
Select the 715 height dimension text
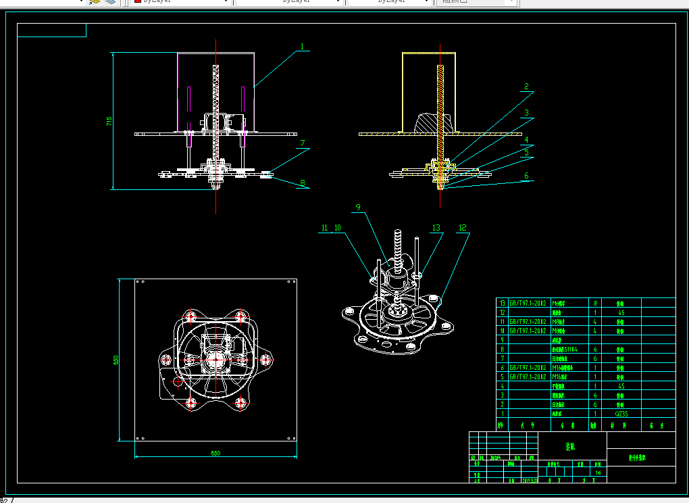pyautogui.click(x=109, y=121)
